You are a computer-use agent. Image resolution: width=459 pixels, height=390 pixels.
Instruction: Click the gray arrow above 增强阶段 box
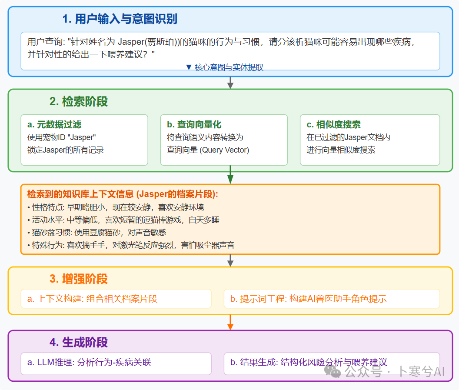pyautogui.click(x=230, y=260)
